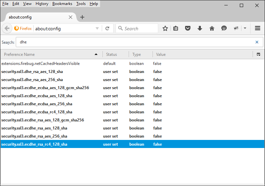Click the back navigation arrow
The height and width of the screenshot is (186, 265).
click(7, 29)
